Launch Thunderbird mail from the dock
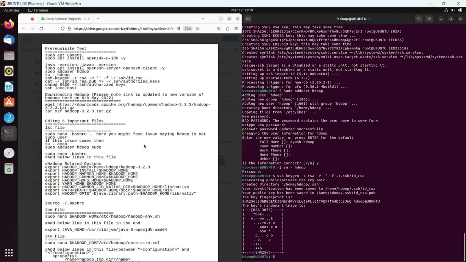This screenshot has width=466, height=262. tap(9, 40)
